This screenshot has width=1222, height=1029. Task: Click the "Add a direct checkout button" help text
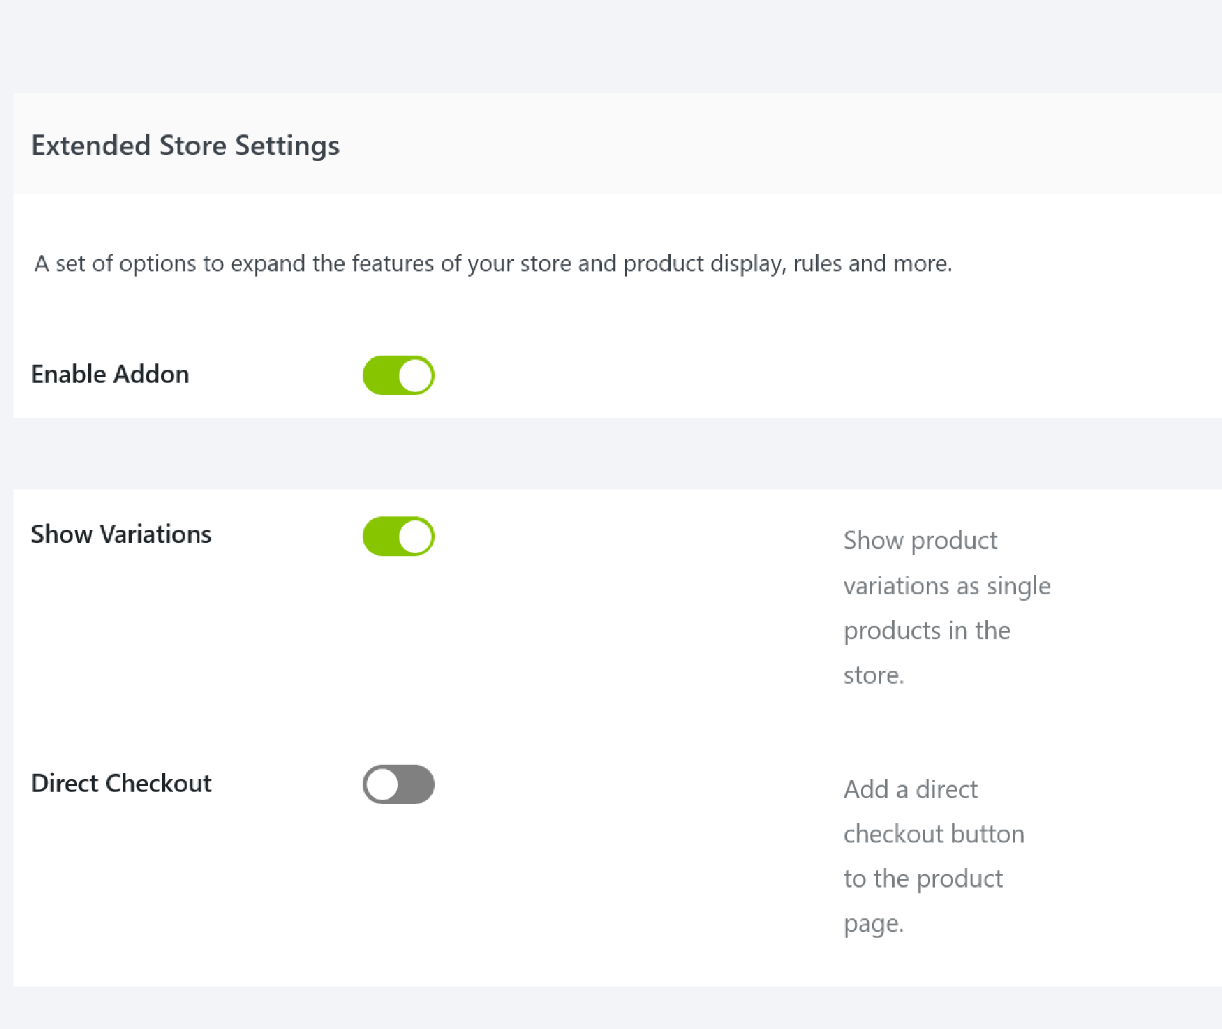[x=910, y=789]
